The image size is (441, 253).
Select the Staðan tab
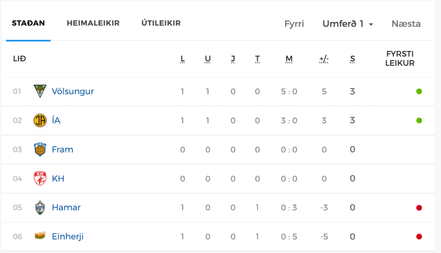28,23
